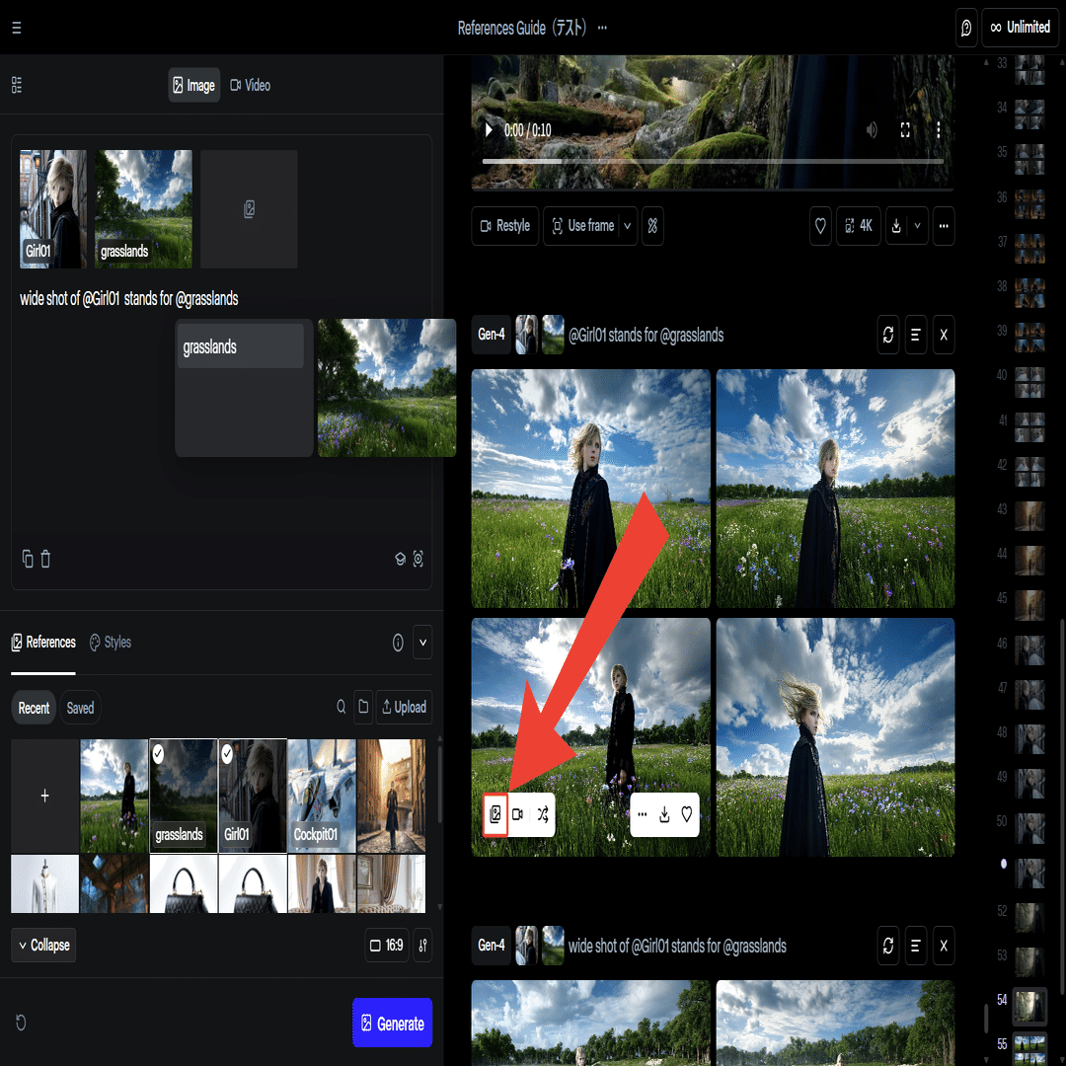The height and width of the screenshot is (1066, 1066).
Task: Click the highlighted use-as-image-reference icon
Action: 495,813
